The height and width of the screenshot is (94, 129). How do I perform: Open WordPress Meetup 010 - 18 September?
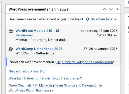pos(37,33)
